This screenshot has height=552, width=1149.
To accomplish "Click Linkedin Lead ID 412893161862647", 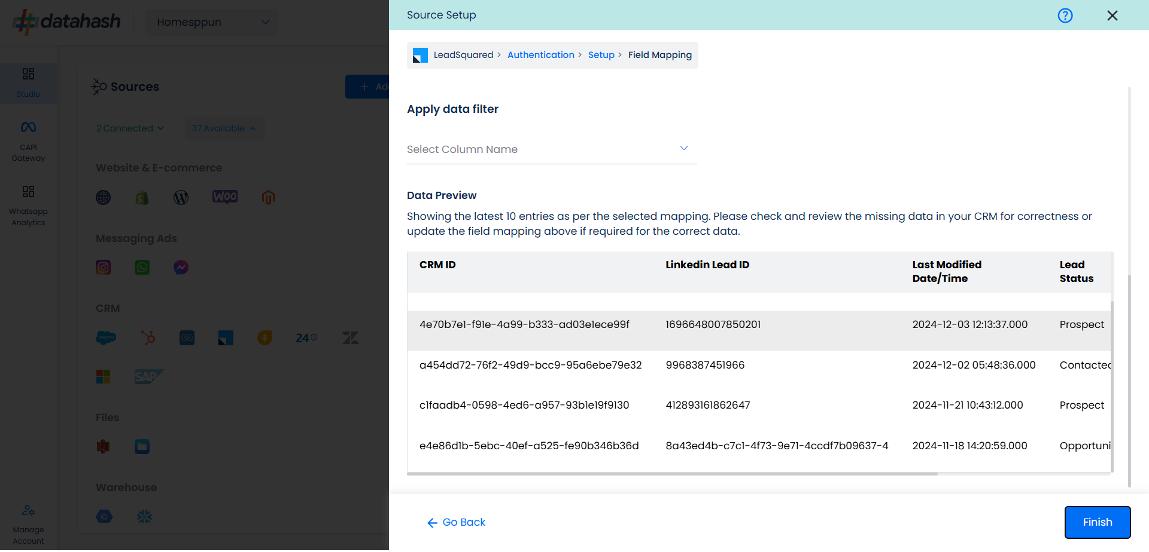I will coord(708,406).
